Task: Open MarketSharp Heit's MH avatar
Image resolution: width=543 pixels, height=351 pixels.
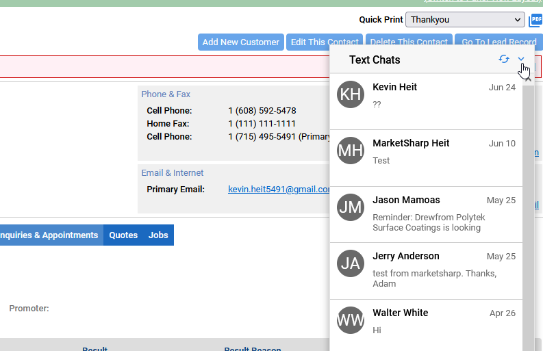Action: (351, 151)
